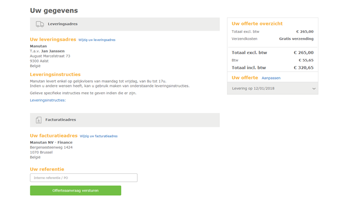This screenshot has width=359, height=202.
Task: Click the Totaal incl. btw amount € 320,65
Action: point(304,68)
